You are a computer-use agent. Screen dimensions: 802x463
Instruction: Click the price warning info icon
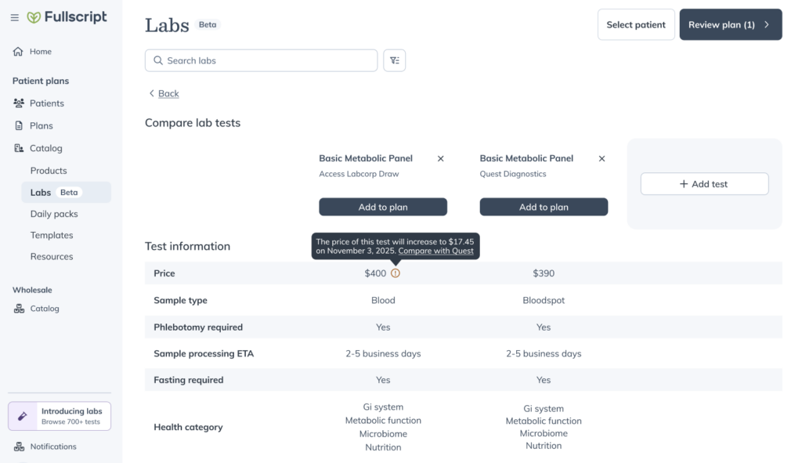396,273
